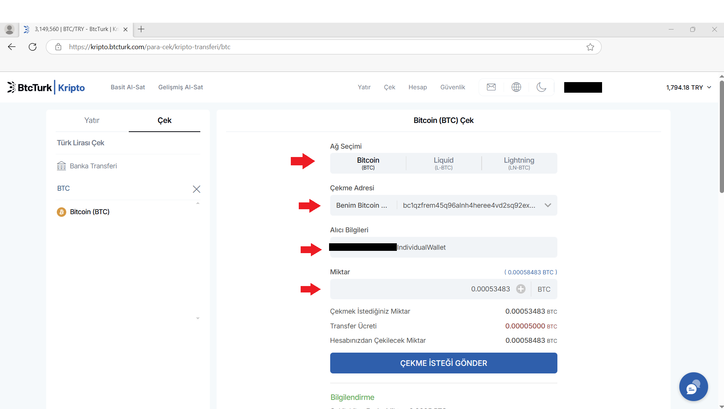Expand the withdrawal address dropdown
724x409 pixels.
tap(548, 205)
